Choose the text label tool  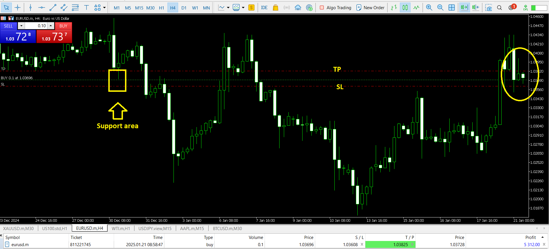point(86,8)
